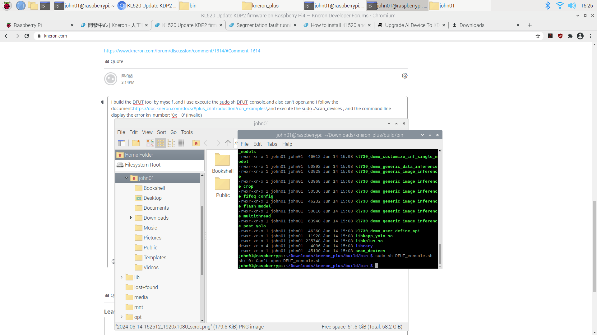Switch to bin folder window in taskbar

click(x=210, y=6)
